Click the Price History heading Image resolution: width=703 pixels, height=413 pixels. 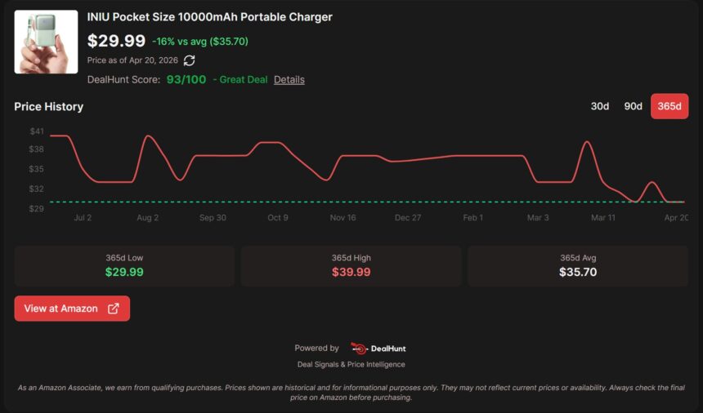point(49,107)
